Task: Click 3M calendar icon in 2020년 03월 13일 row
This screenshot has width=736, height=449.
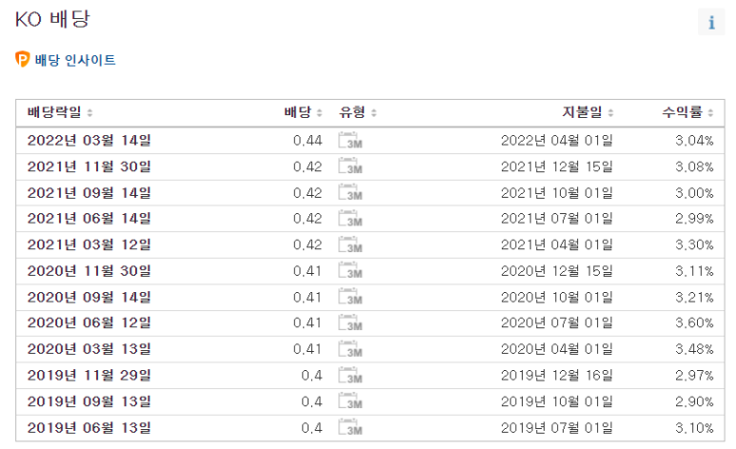Action: tap(350, 349)
